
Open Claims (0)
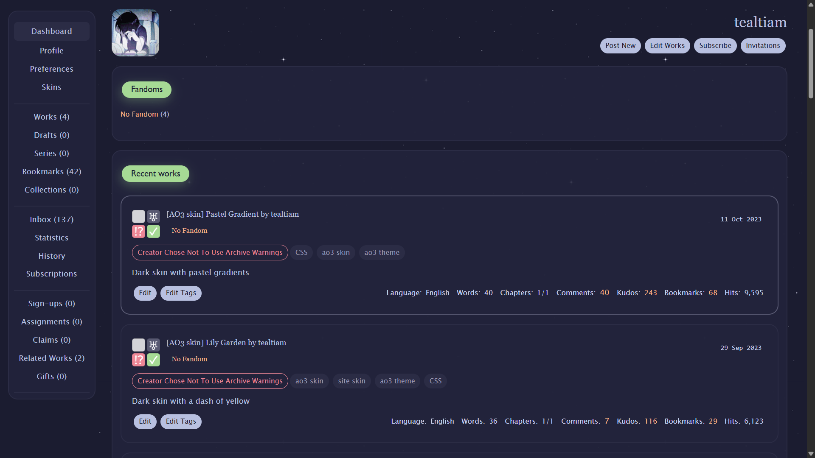pos(51,340)
